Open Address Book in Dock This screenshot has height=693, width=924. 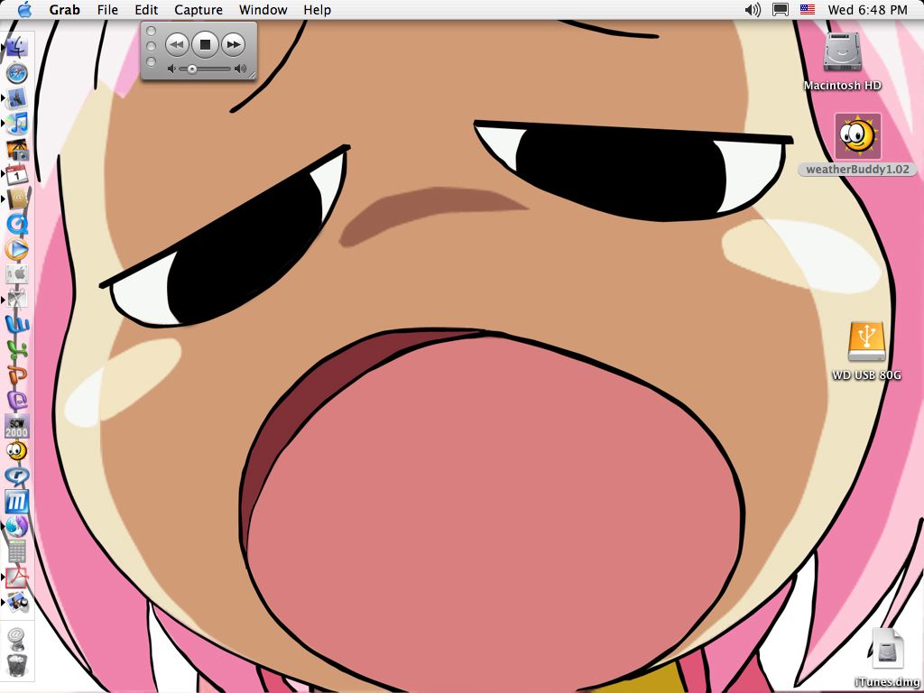pyautogui.click(x=17, y=199)
